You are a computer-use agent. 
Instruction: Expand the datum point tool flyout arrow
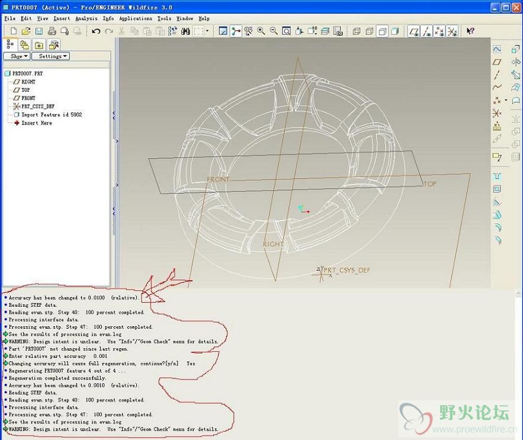click(506, 100)
